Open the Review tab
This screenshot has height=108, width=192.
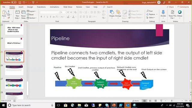79,7
